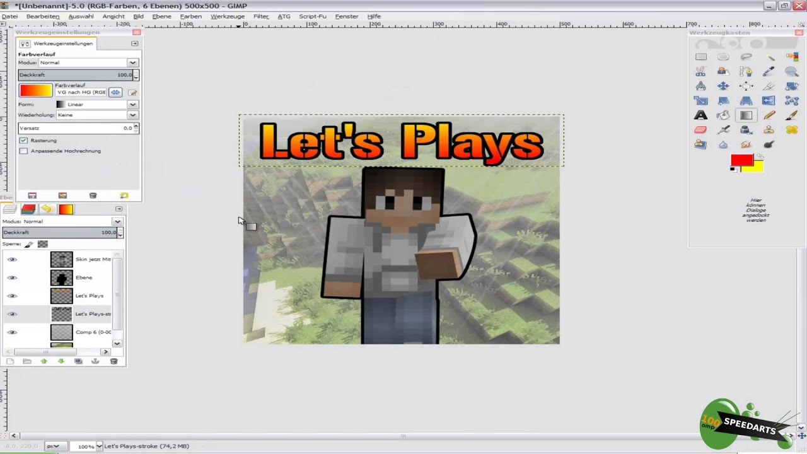The image size is (807, 454).
Task: Click the red foreground color swatch
Action: (x=742, y=160)
